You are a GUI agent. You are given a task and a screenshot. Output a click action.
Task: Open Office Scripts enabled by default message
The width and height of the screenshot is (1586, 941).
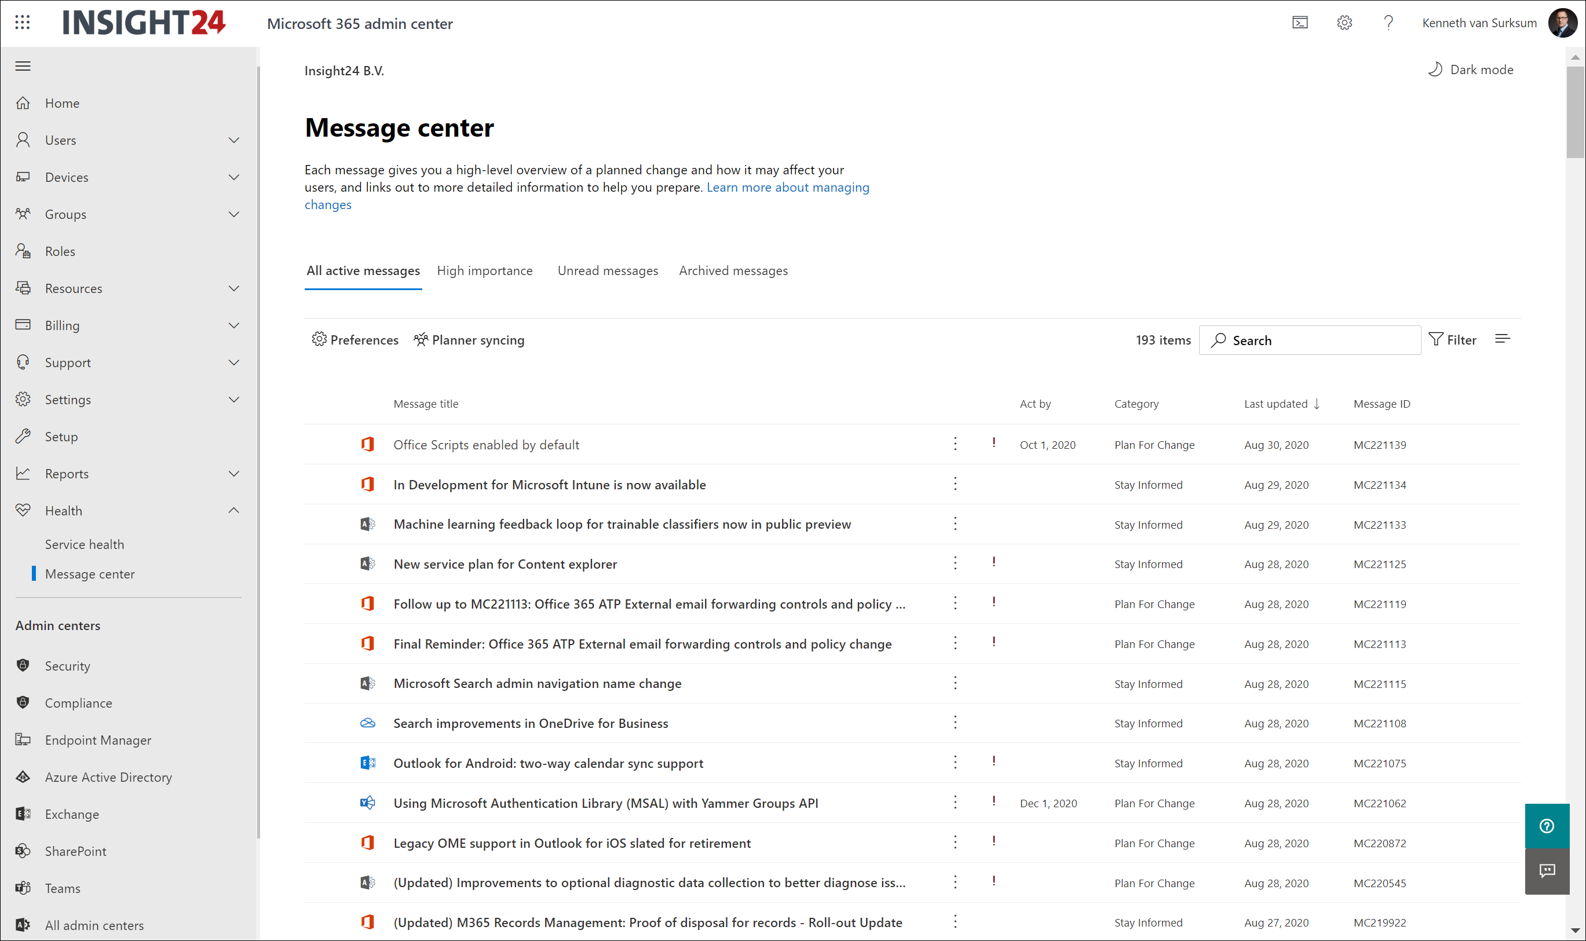pos(486,445)
